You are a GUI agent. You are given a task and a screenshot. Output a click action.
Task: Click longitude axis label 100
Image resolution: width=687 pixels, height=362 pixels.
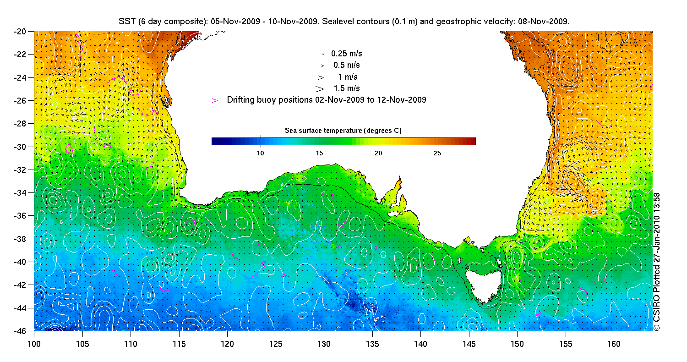(34, 344)
